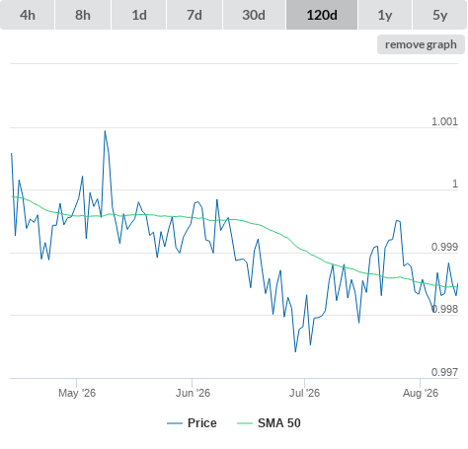
Task: Switch to the 8h time range
Action: coord(83,15)
